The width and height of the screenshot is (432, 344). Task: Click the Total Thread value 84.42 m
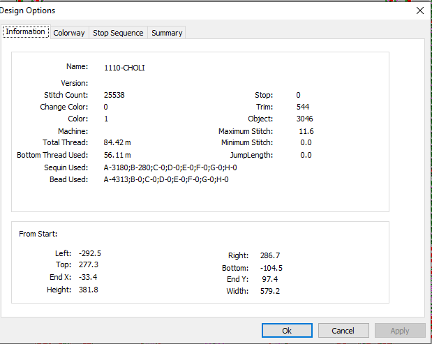(x=117, y=142)
